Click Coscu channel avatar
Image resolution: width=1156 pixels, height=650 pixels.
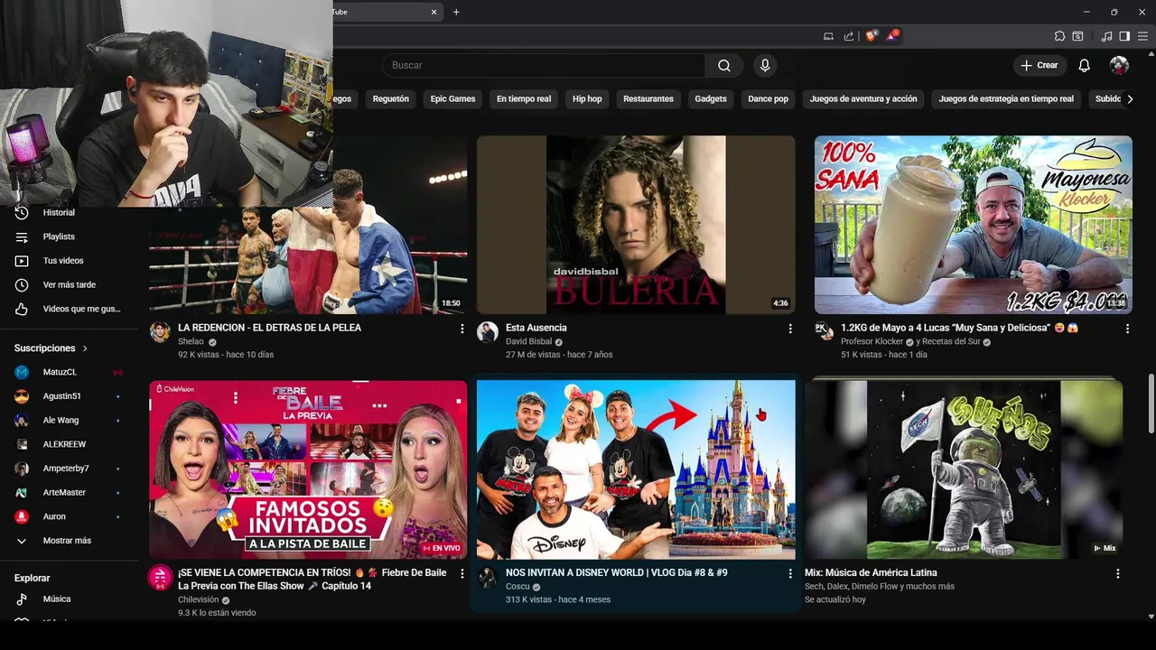[x=488, y=577]
